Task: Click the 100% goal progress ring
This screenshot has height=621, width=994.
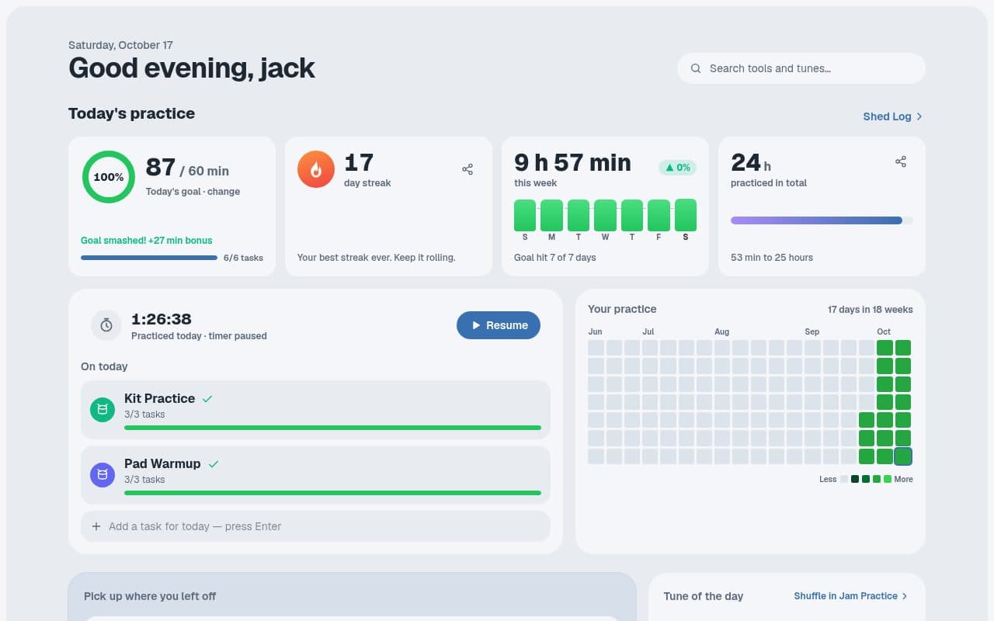Action: pyautogui.click(x=109, y=177)
